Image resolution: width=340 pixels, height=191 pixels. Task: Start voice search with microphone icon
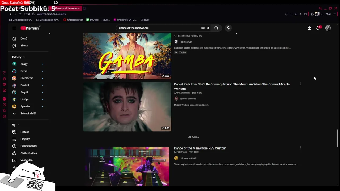click(228, 28)
